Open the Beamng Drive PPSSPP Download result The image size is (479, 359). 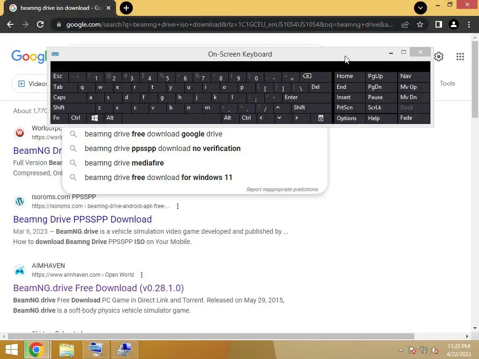82,219
